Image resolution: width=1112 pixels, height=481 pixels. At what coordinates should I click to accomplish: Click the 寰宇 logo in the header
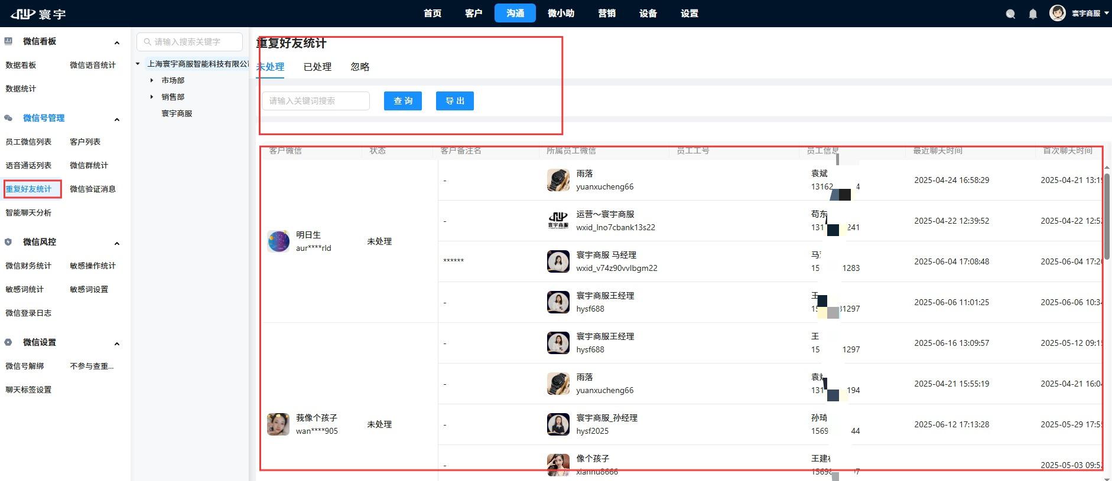point(38,14)
